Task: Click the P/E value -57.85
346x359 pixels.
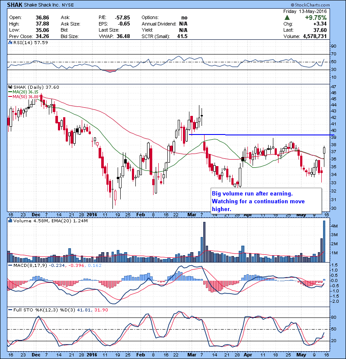Action: (x=122, y=18)
